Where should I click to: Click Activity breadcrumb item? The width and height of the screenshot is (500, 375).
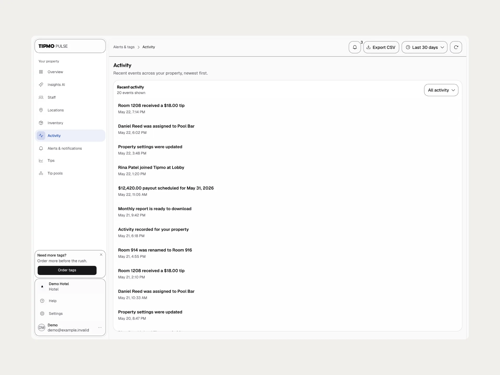[x=149, y=47]
